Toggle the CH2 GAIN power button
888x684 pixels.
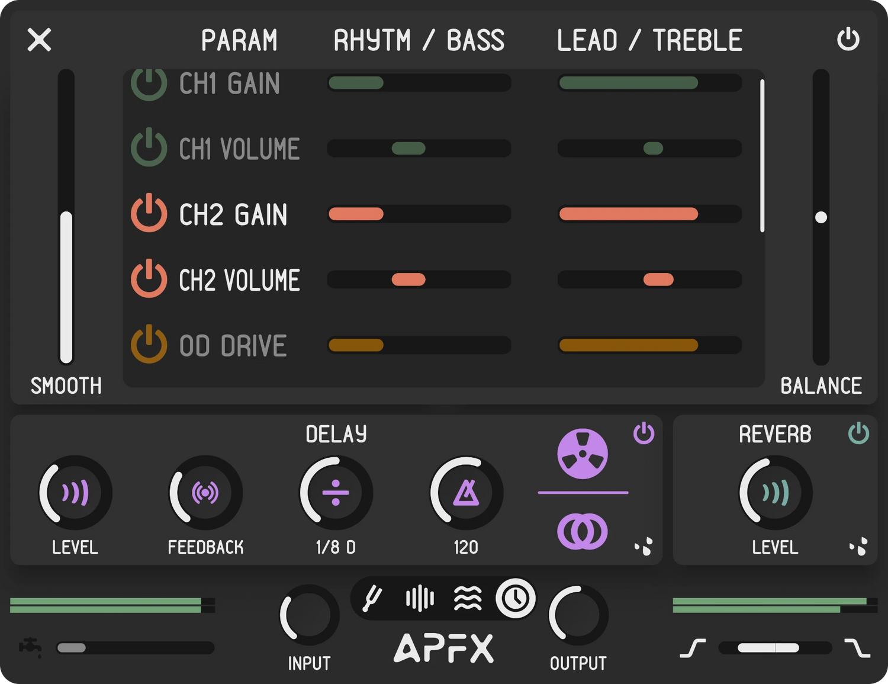tap(149, 213)
